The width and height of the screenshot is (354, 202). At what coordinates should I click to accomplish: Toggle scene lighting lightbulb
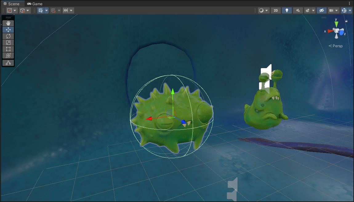click(x=287, y=10)
